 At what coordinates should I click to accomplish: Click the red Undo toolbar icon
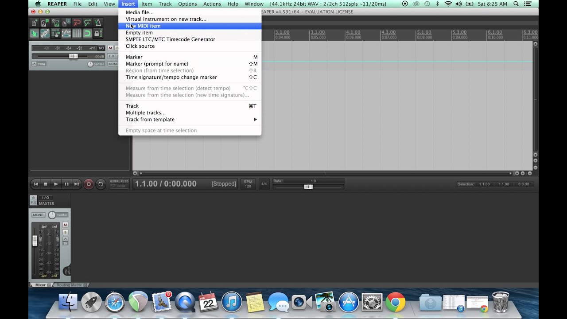pos(77,23)
